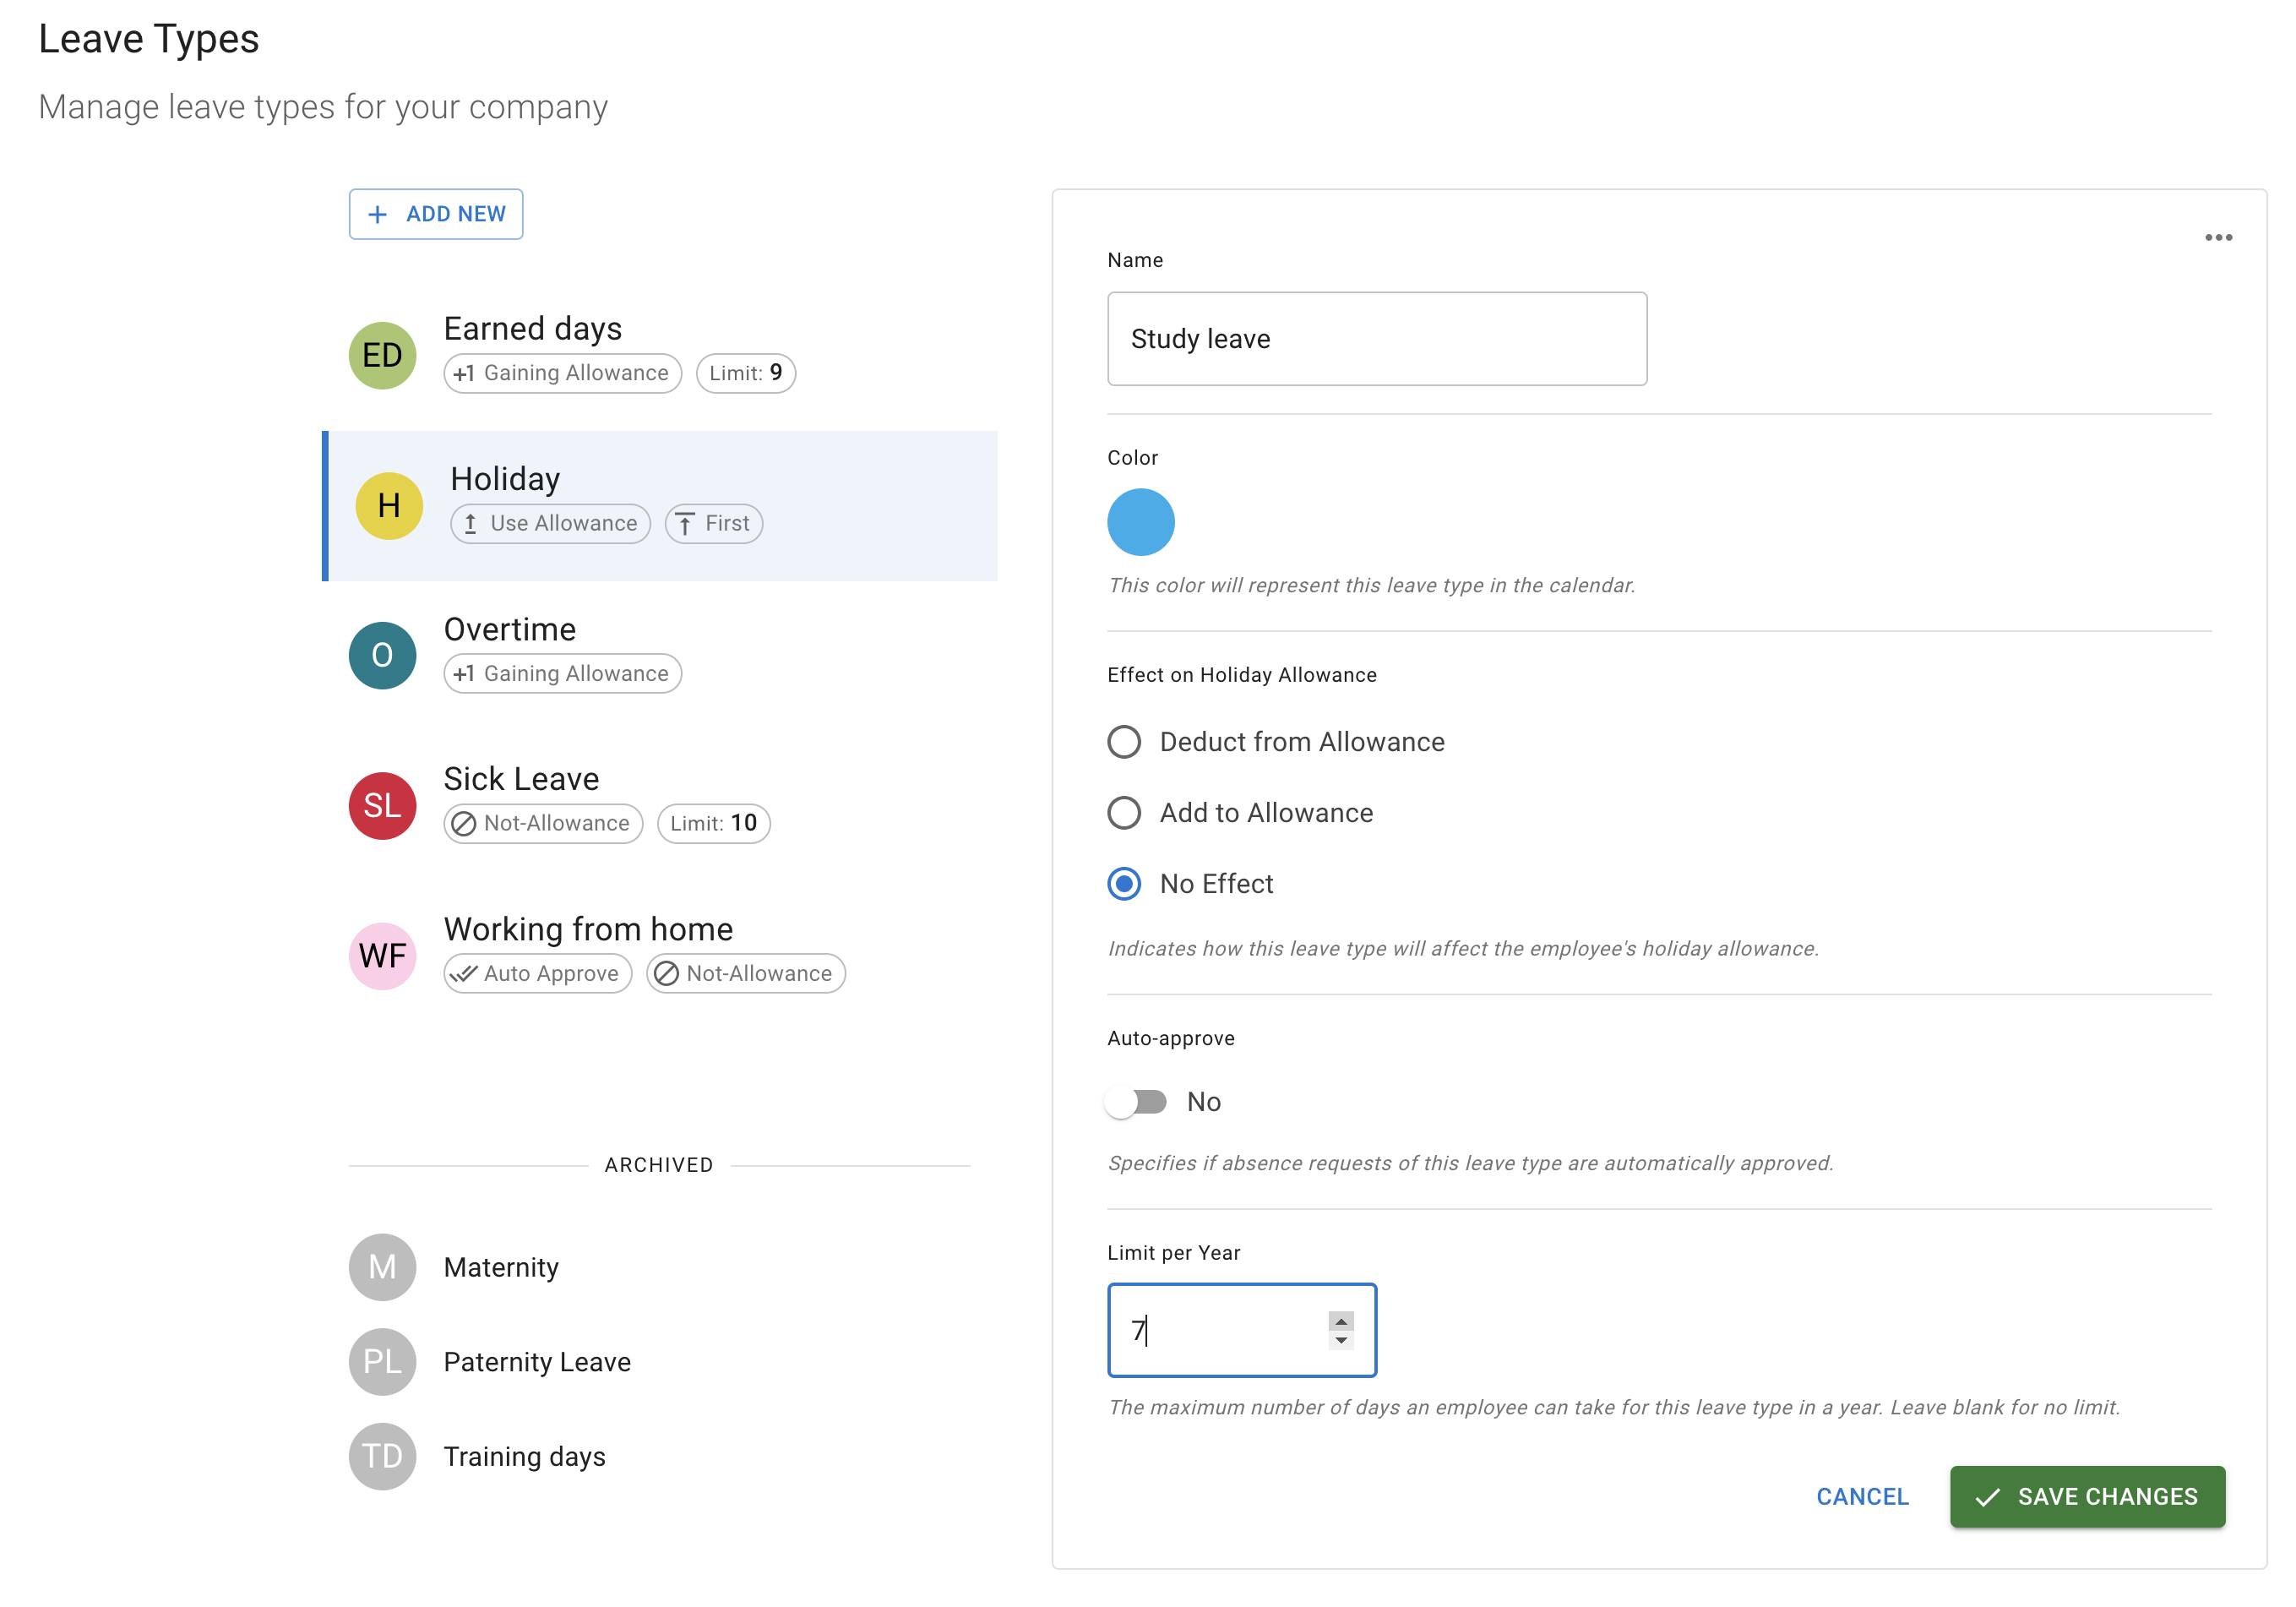The width and height of the screenshot is (2296, 1607).
Task: Select the Working from home WF icon
Action: point(381,956)
